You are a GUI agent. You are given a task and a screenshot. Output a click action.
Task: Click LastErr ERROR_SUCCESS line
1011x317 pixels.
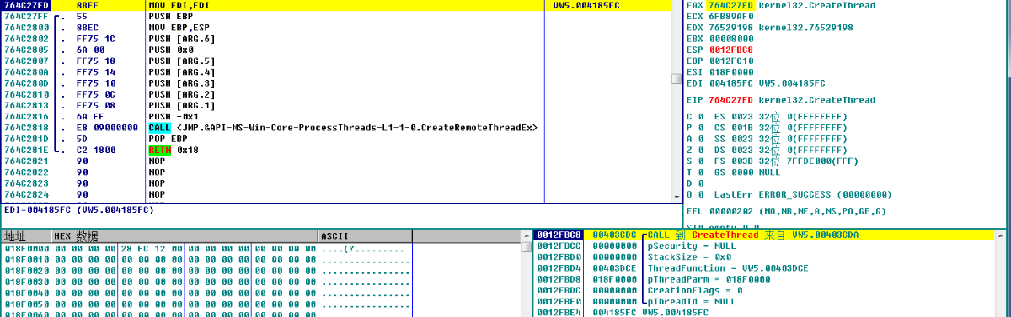click(x=803, y=193)
